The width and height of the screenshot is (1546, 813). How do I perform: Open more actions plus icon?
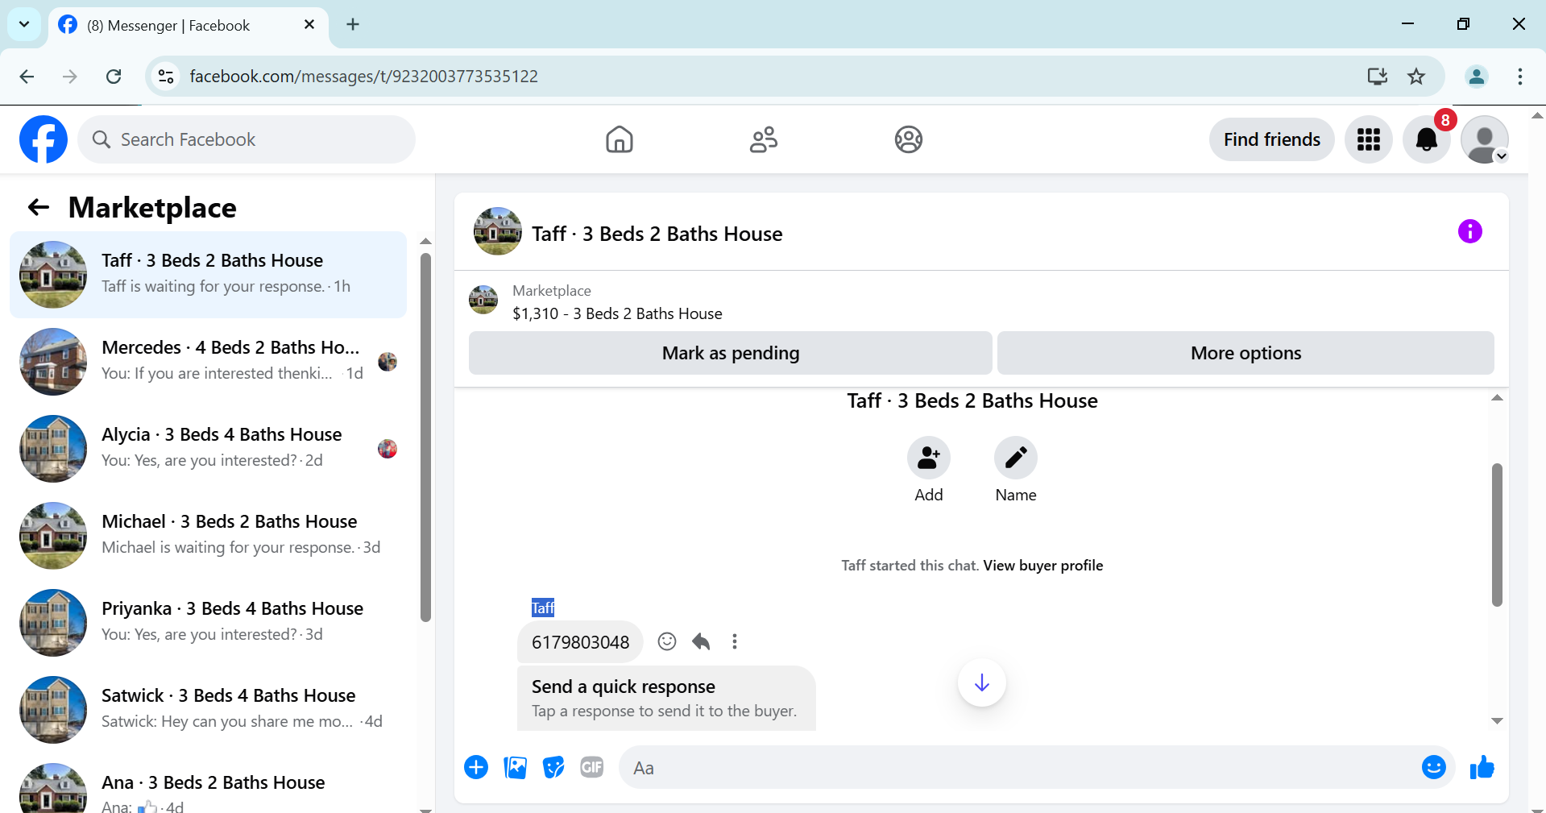pyautogui.click(x=476, y=767)
